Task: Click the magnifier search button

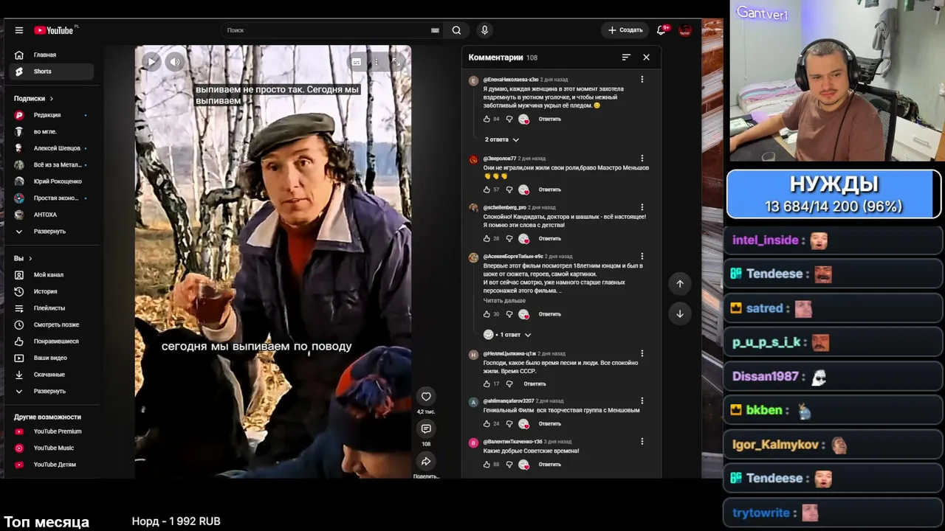Action: [456, 30]
